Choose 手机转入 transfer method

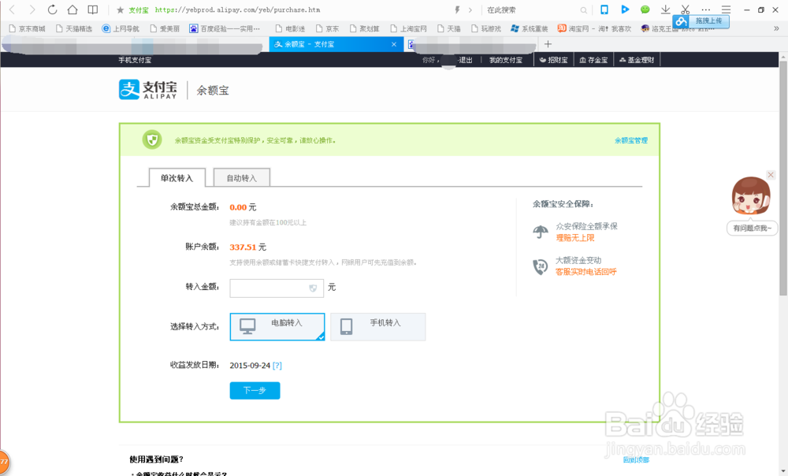(x=378, y=327)
